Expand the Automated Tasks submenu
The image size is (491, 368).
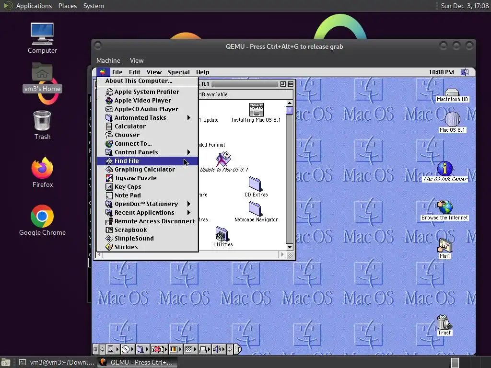[147, 118]
